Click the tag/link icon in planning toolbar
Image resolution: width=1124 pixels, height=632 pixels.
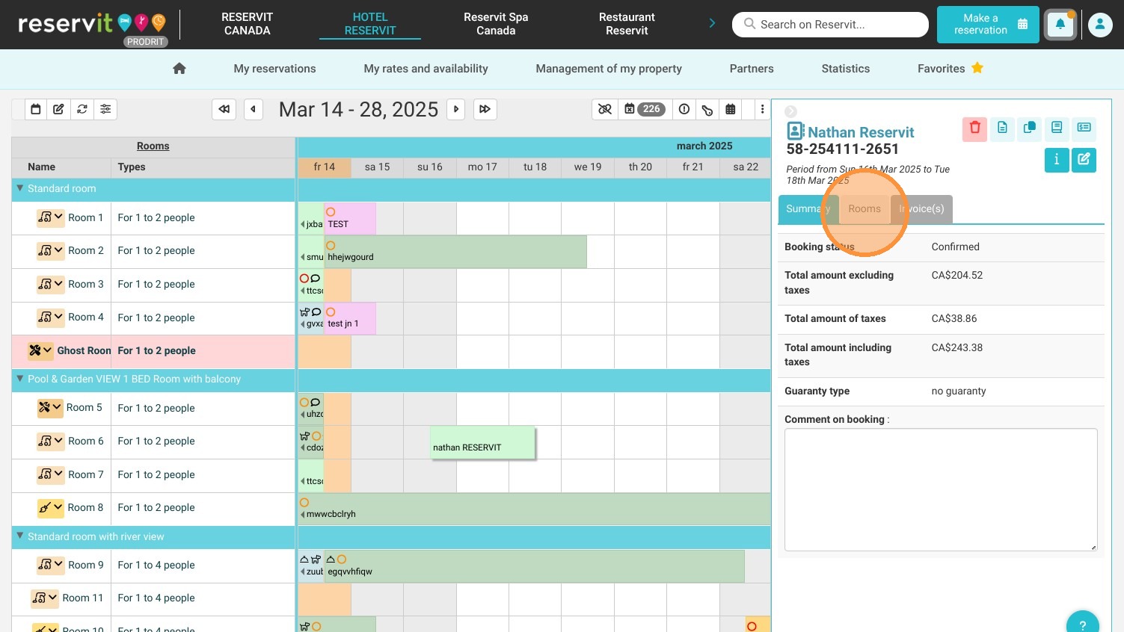(707, 109)
